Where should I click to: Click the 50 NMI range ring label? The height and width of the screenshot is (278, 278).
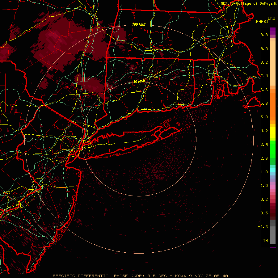coord(139,82)
